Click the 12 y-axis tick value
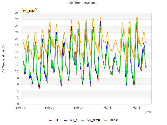 tap(17, 65)
